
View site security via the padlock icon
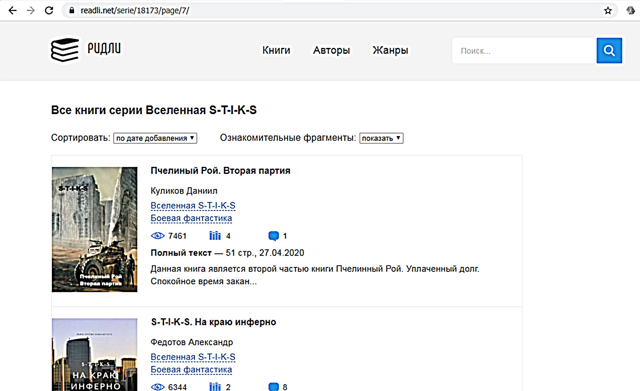[x=72, y=11]
